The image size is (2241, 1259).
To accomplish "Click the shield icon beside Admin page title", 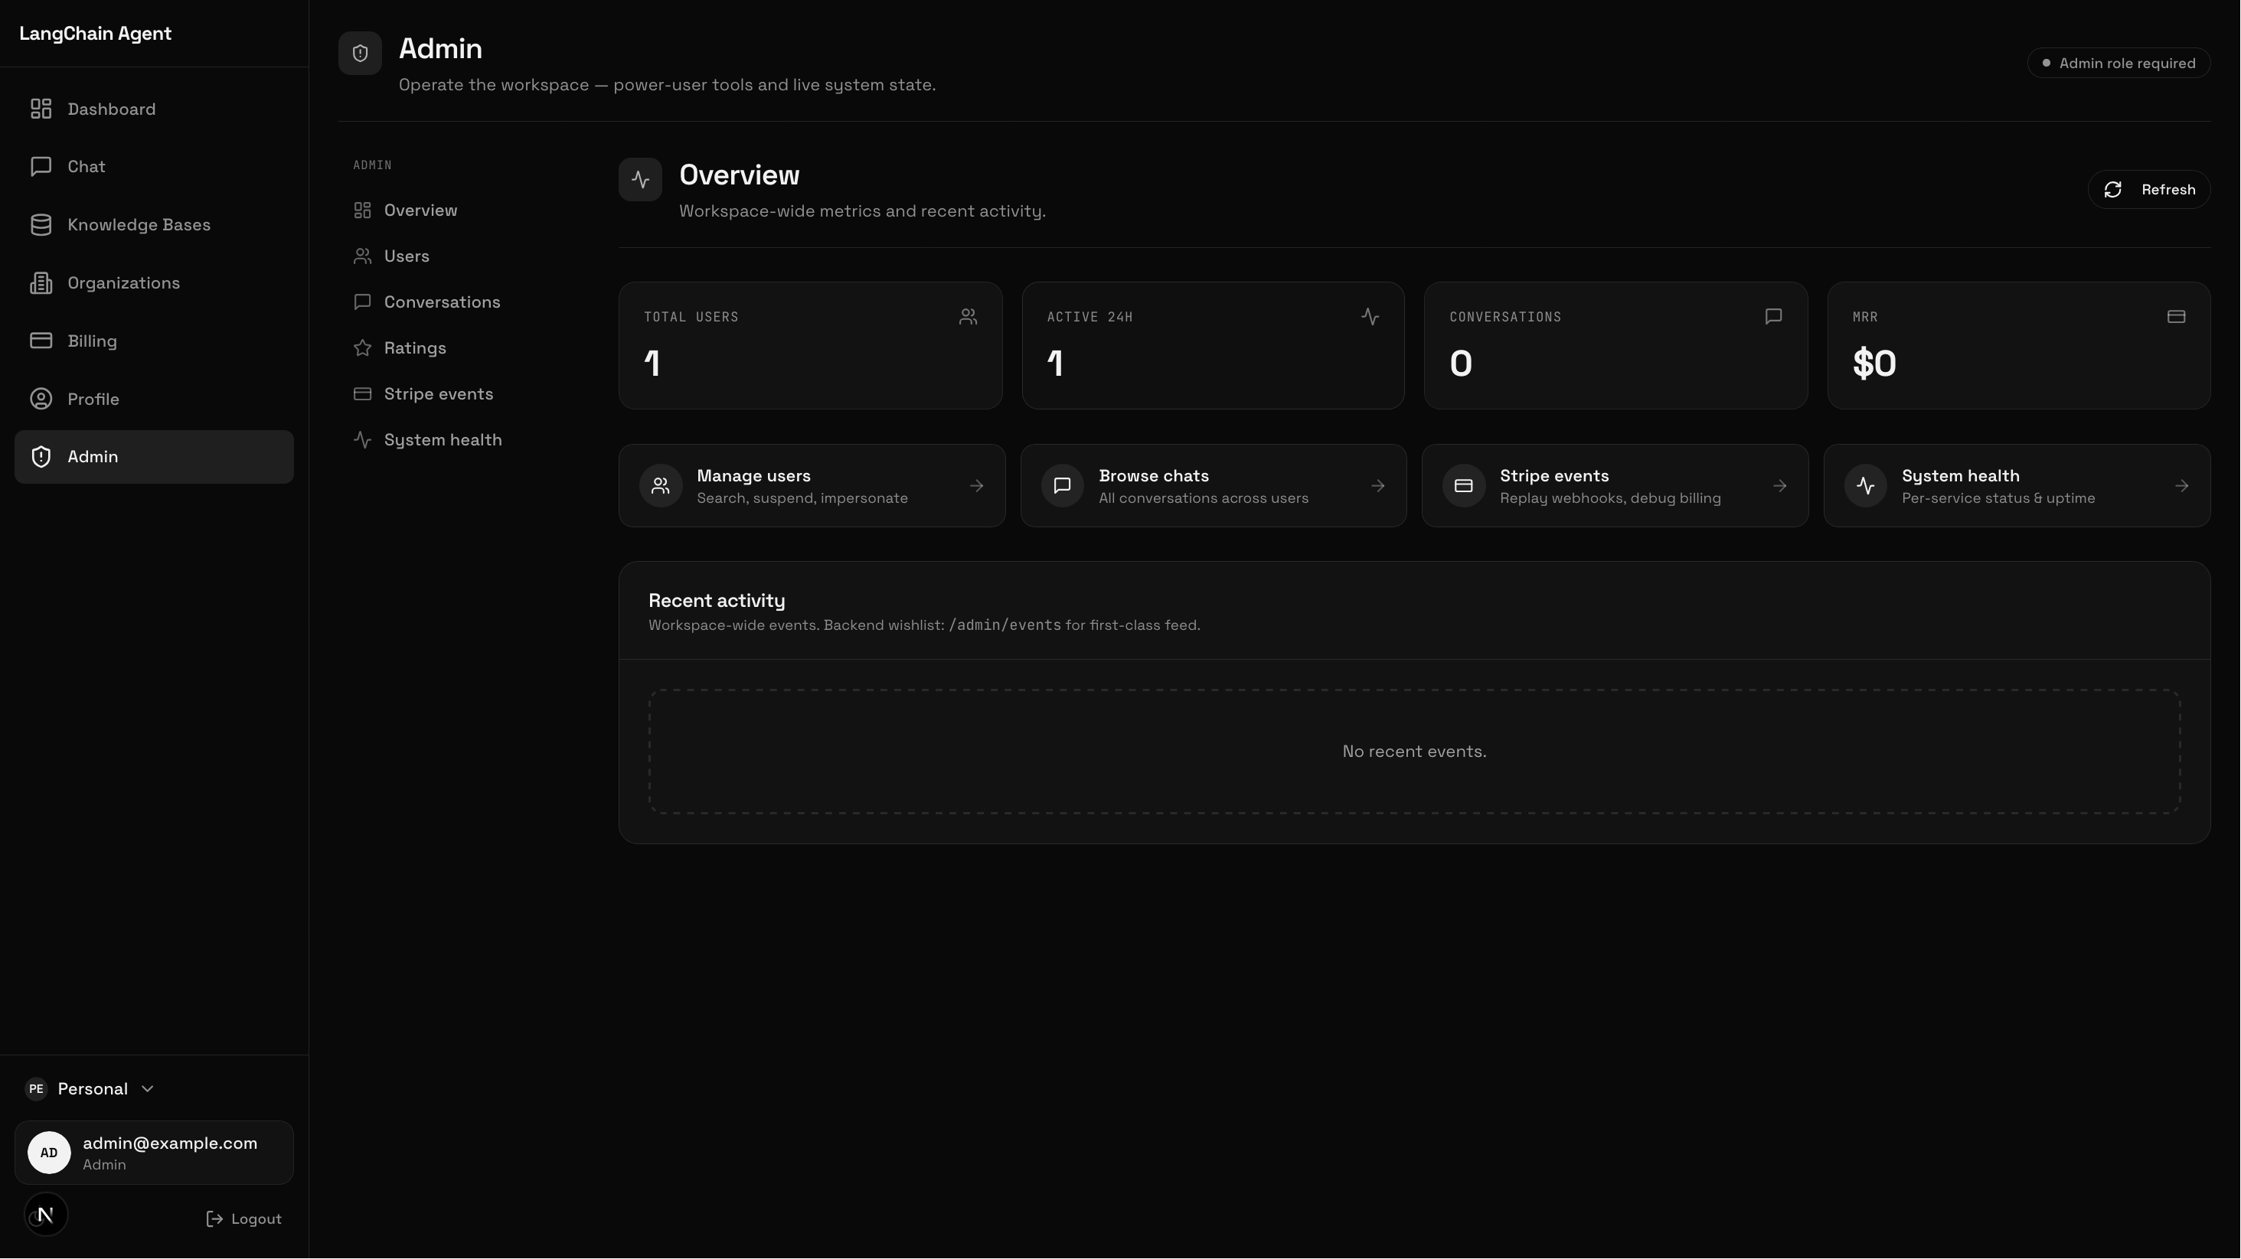I will 360,53.
